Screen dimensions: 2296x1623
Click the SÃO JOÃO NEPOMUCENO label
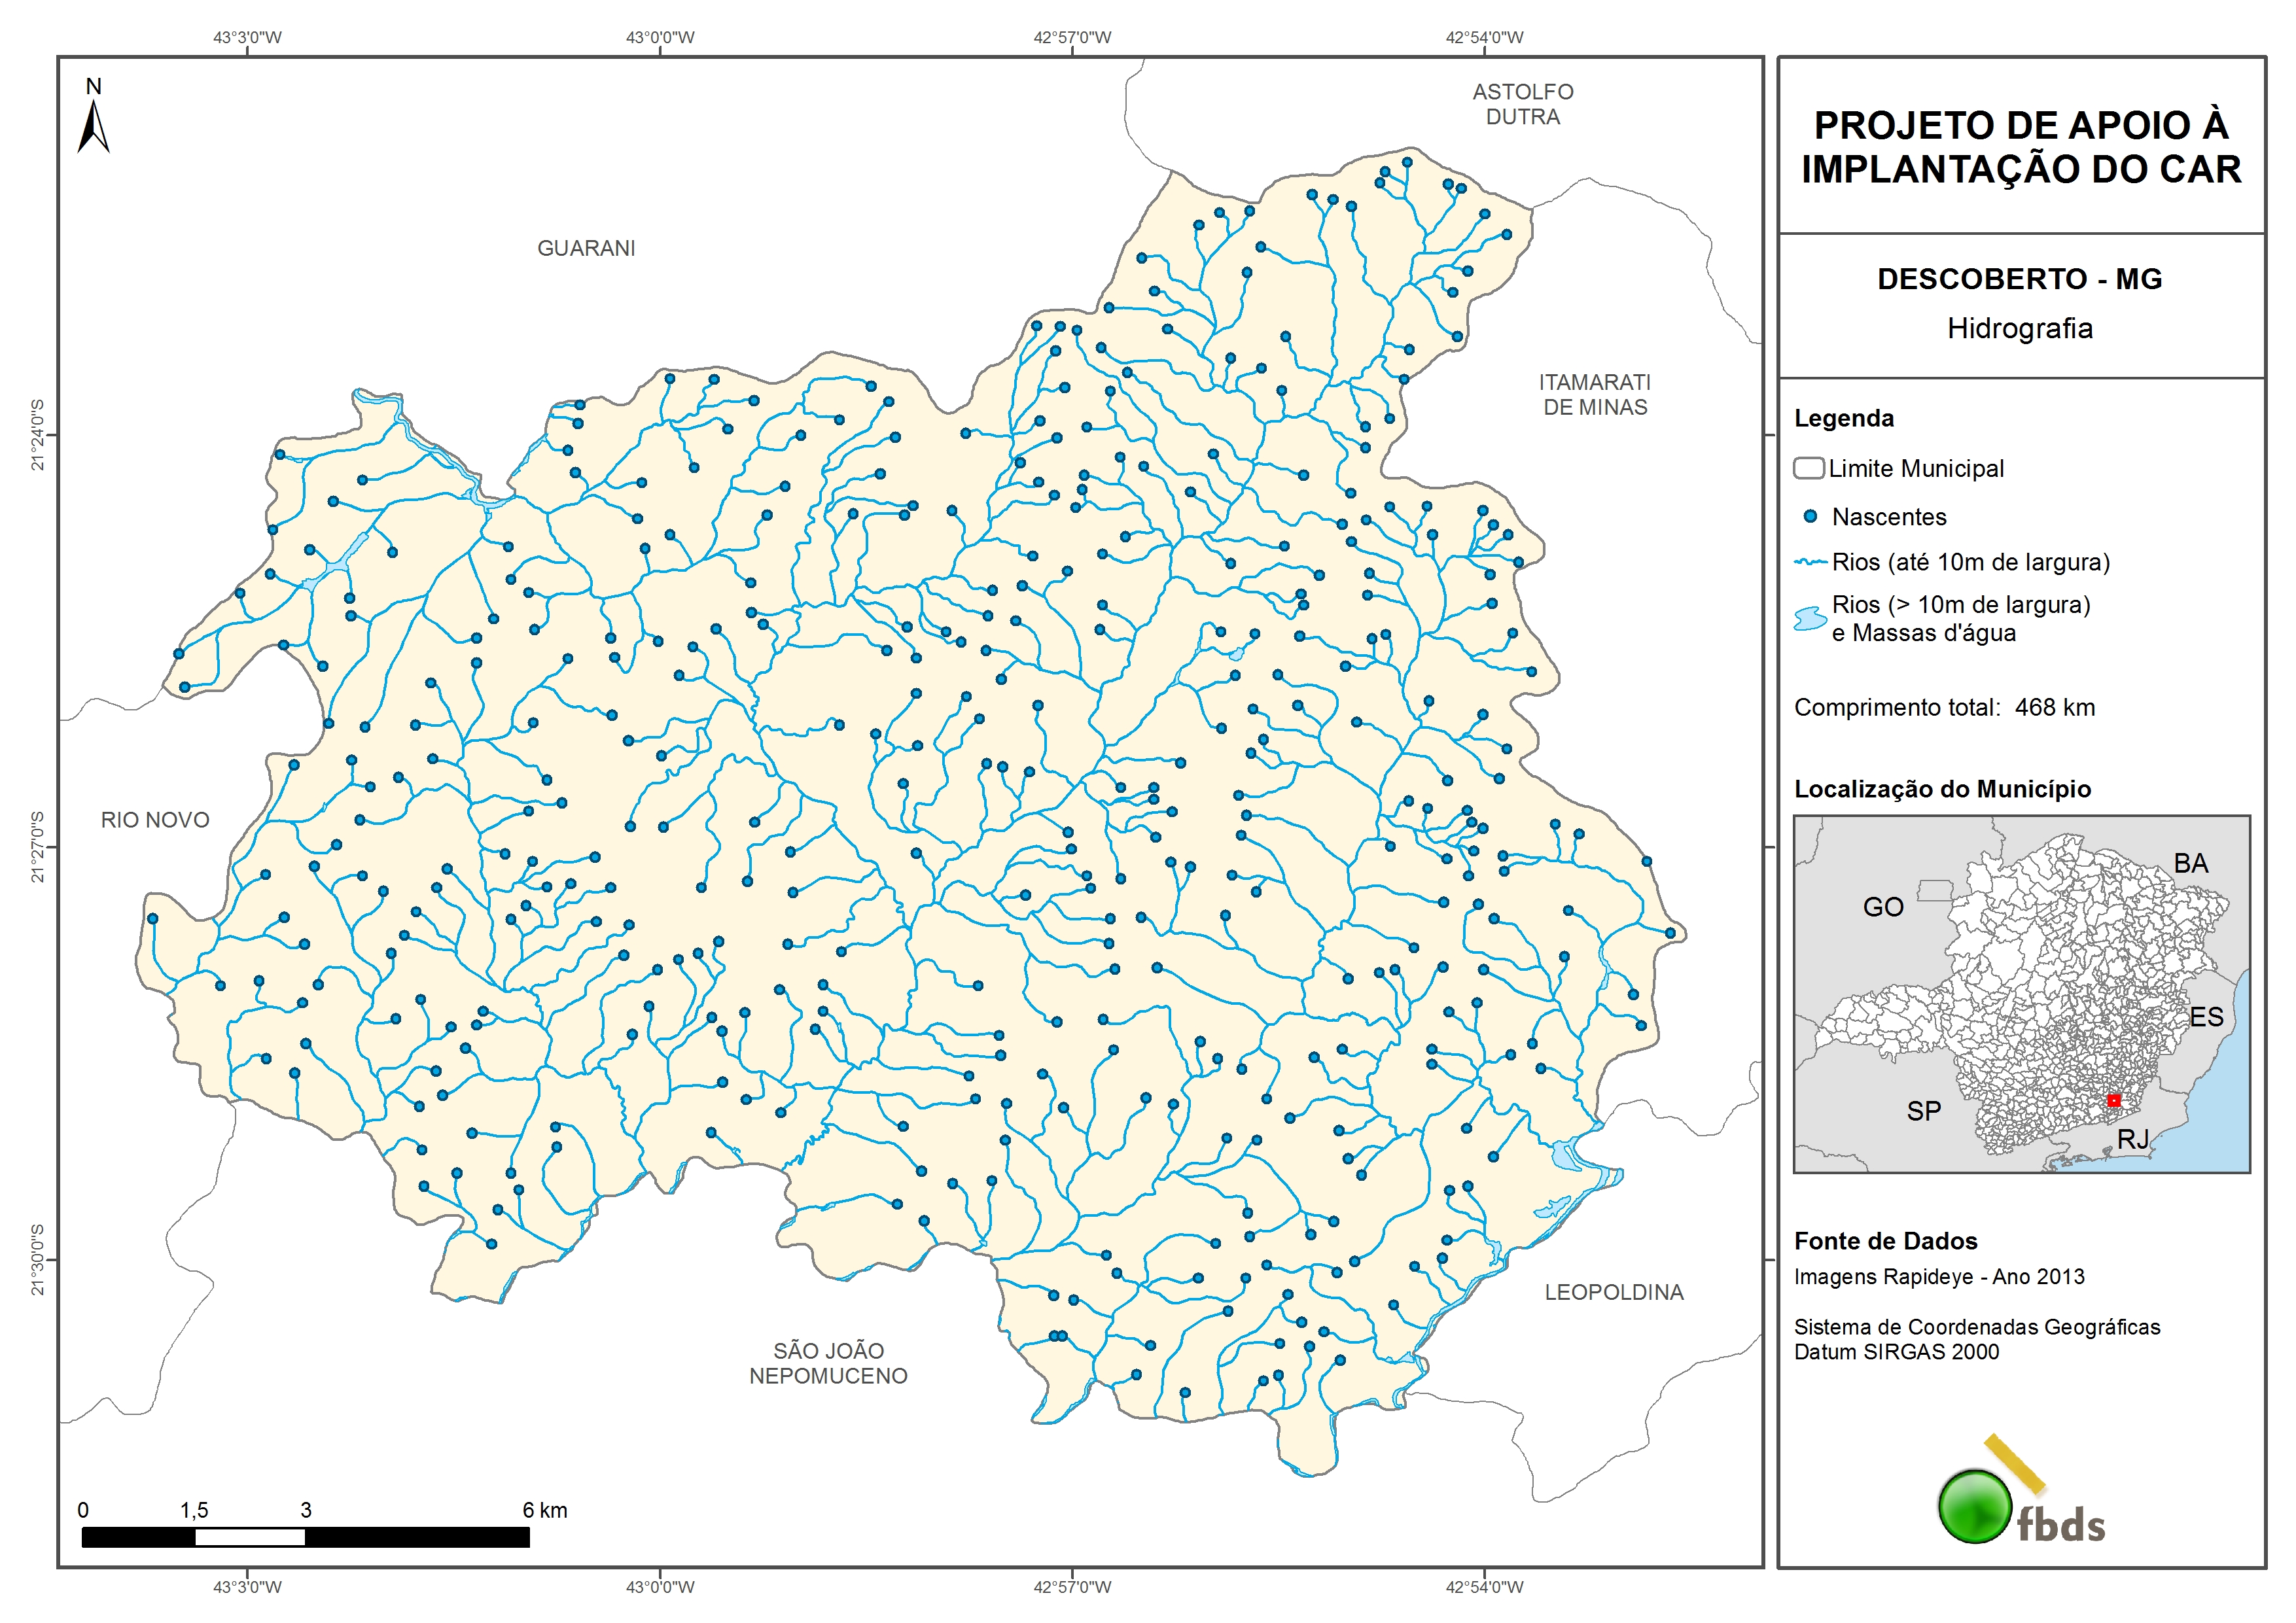828,1363
